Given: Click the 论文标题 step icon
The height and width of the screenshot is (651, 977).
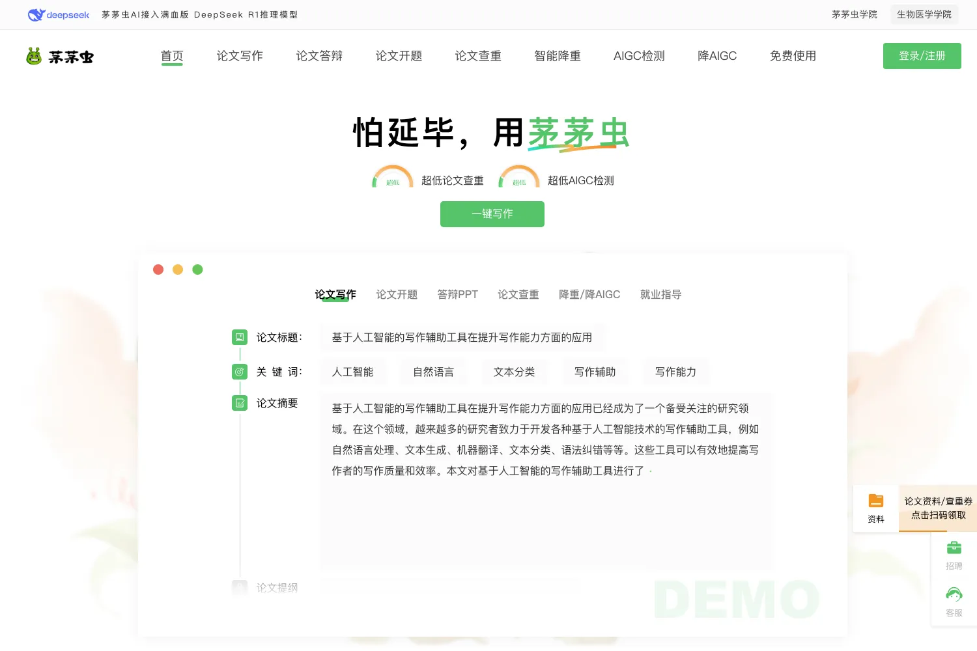Looking at the screenshot, I should pyautogui.click(x=240, y=337).
